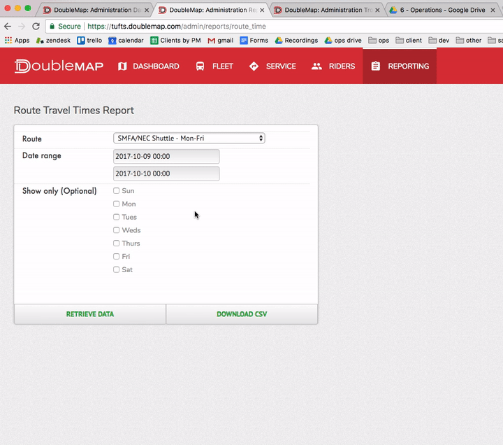Click the Download CSV button
Screen dimensions: 503x445
242,314
